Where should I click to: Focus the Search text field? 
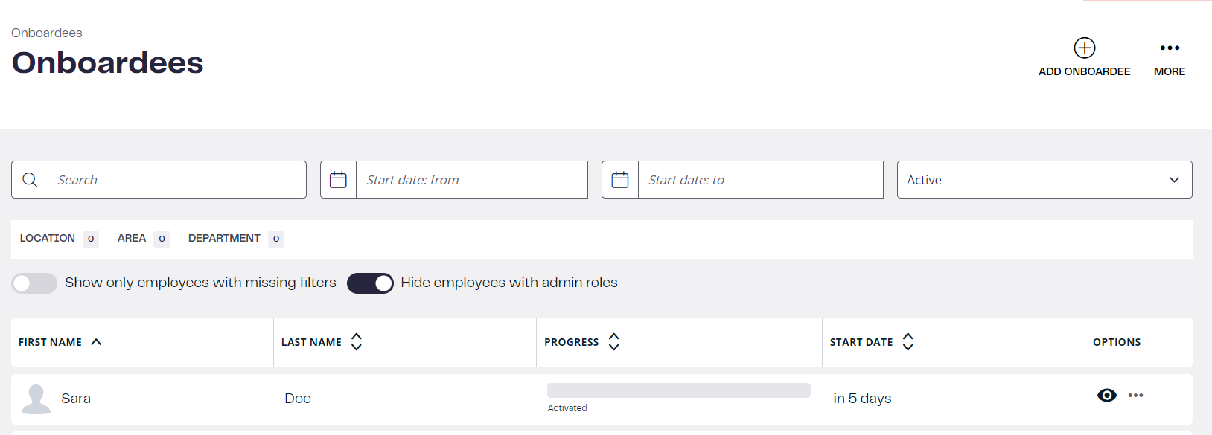pyautogui.click(x=177, y=180)
